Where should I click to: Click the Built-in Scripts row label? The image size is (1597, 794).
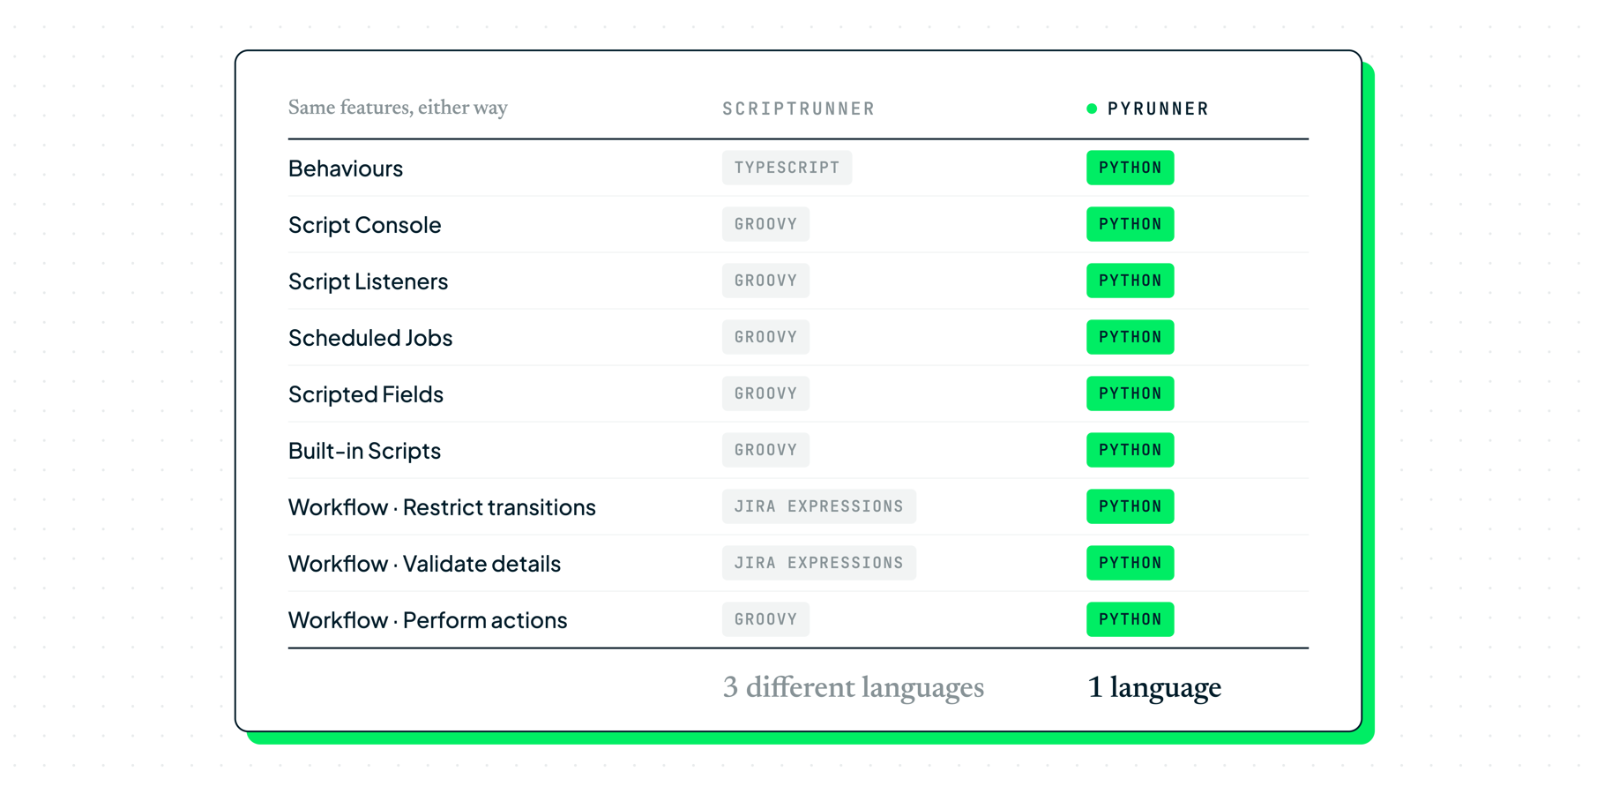[364, 450]
